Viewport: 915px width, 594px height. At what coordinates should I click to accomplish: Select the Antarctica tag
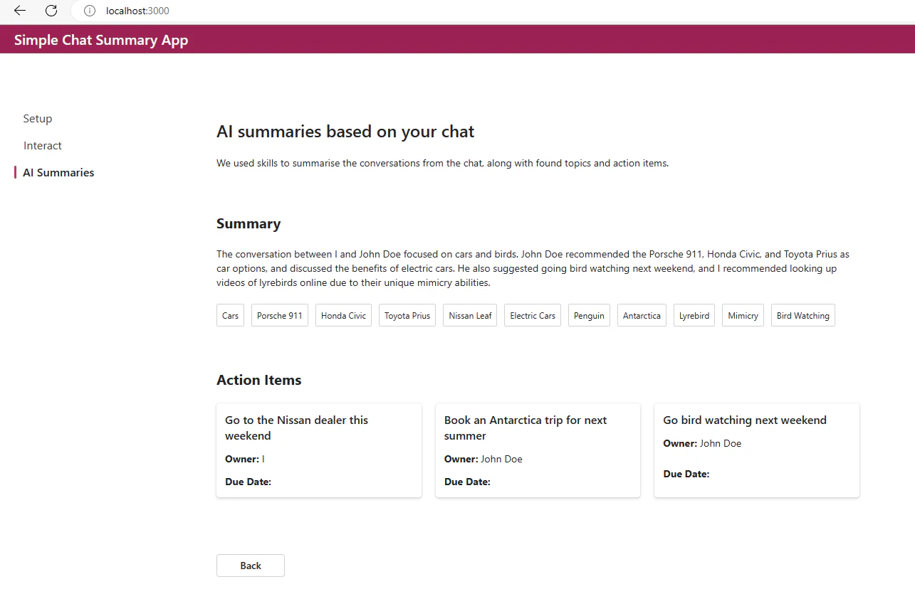click(x=642, y=316)
